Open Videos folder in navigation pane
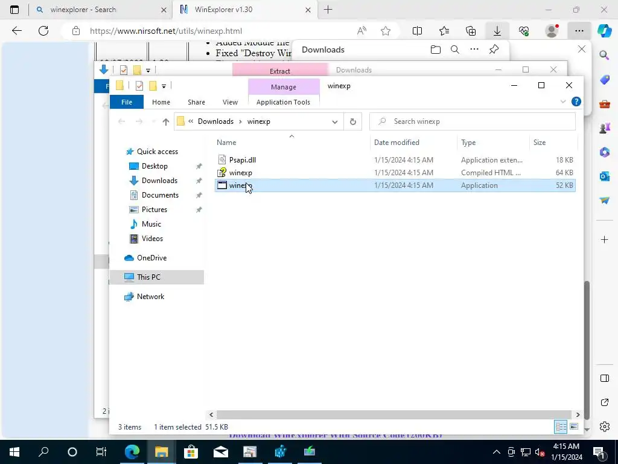Screen dimensions: 618x464 152,238
